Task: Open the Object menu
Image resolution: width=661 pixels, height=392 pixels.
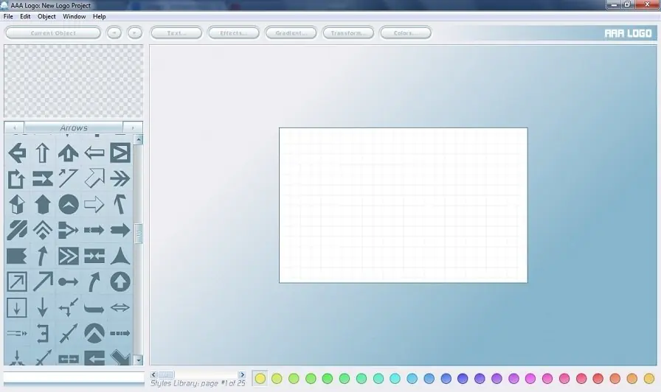Action: click(x=46, y=16)
